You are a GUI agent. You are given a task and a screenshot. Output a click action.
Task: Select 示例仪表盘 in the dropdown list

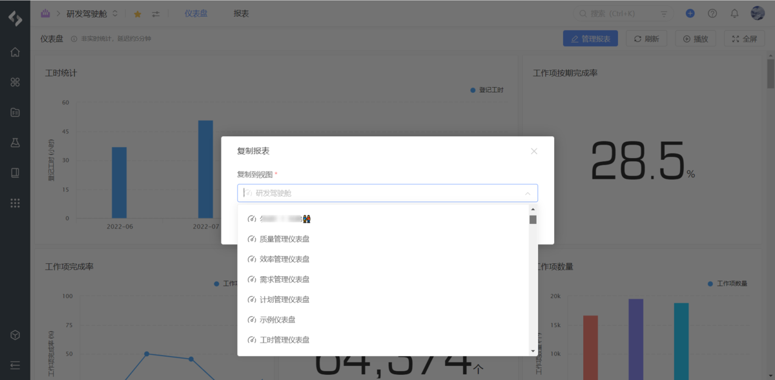pyautogui.click(x=383, y=319)
